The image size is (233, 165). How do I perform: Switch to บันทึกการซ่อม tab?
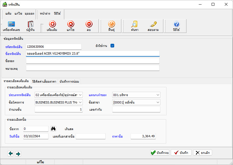tap(69, 81)
